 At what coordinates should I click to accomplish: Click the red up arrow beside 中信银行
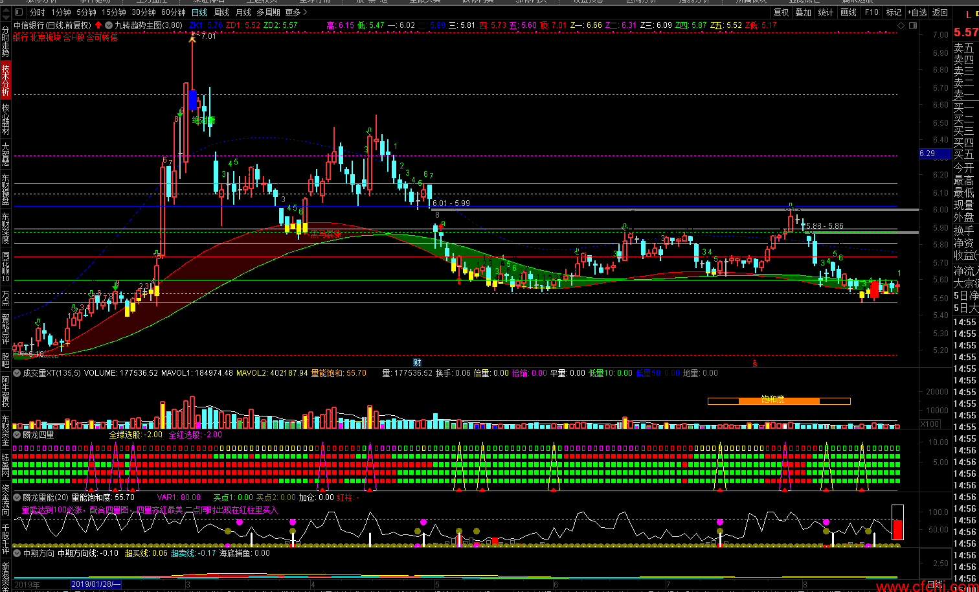[98, 25]
